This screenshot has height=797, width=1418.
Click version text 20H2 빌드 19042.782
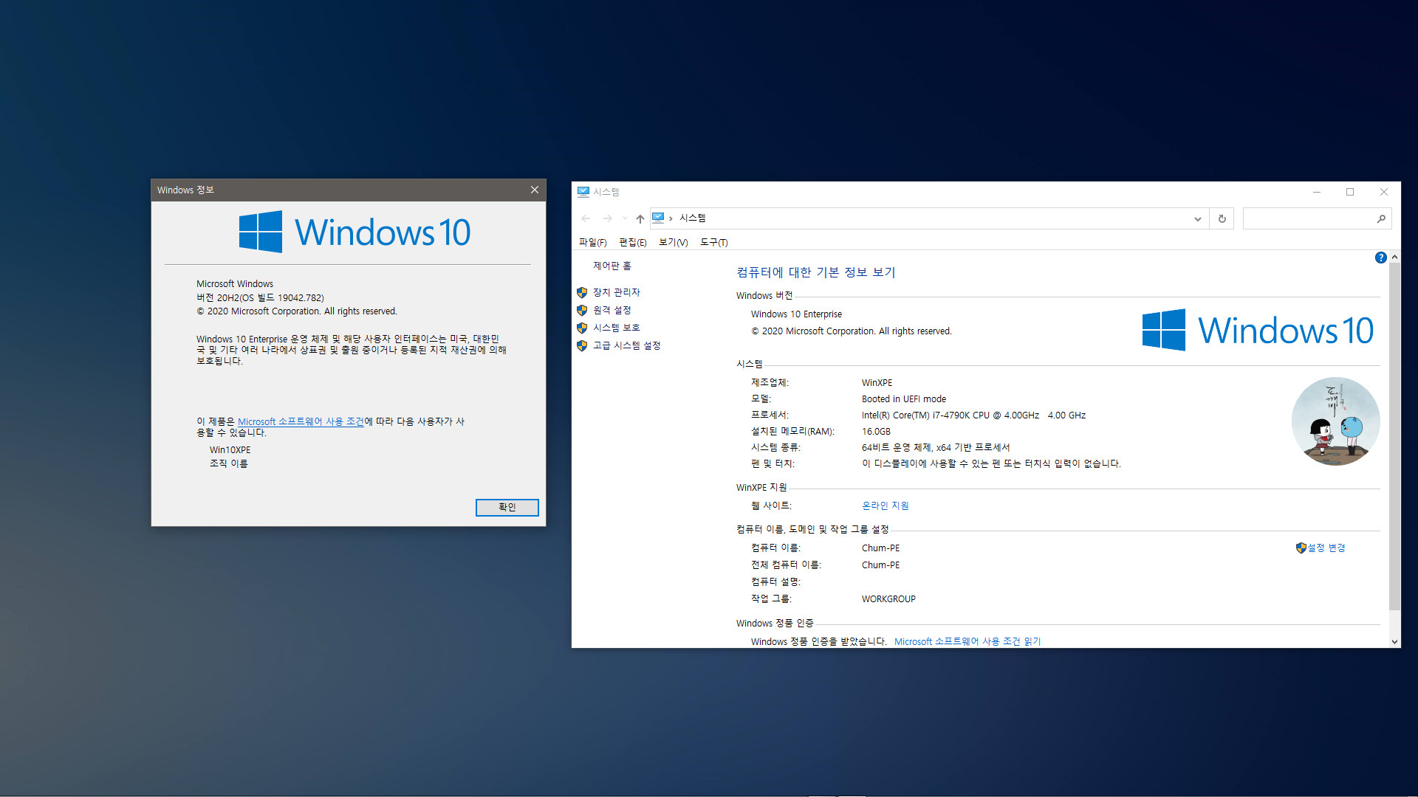click(x=260, y=297)
